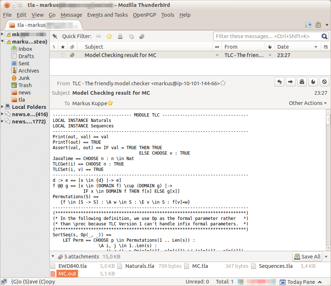Mark the message as junk with the flame icon
Screen dimensions: 331x286
pos(313,82)
